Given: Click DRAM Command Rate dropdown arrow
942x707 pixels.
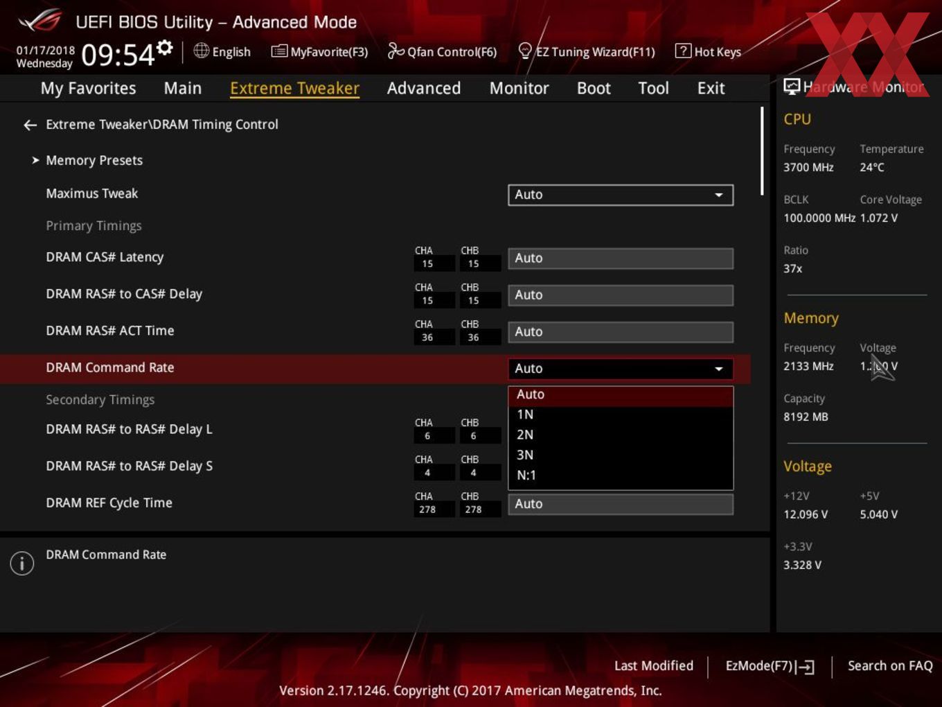Looking at the screenshot, I should (x=719, y=369).
